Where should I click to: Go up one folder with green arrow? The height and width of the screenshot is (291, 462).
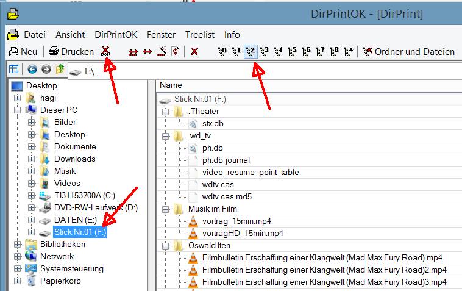tap(60, 69)
